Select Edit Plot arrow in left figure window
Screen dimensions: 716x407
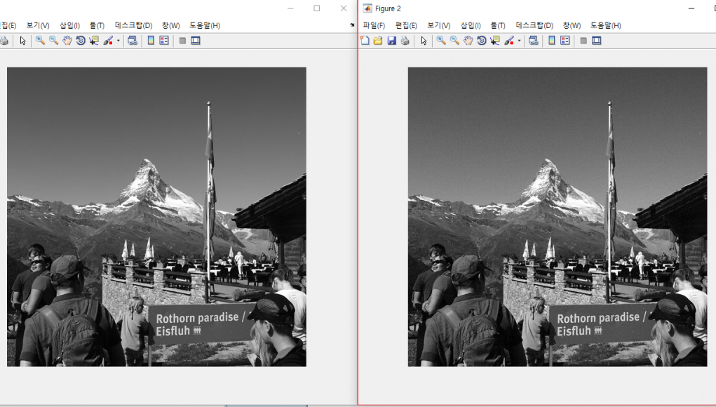point(23,41)
